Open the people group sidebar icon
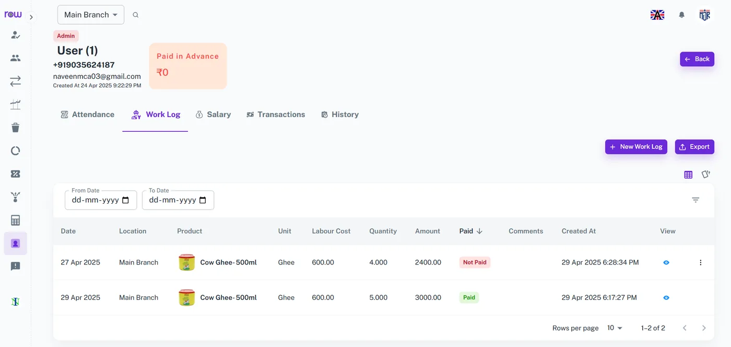 tap(16, 58)
